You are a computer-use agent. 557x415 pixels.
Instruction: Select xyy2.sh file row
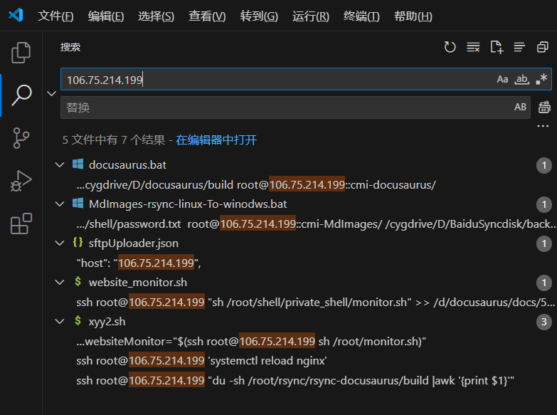point(299,321)
